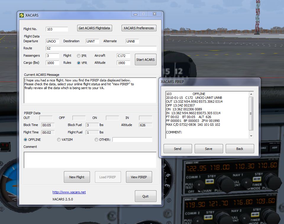284x224 pixels.
Task: Open the xacars.net website link
Action: pos(69,192)
